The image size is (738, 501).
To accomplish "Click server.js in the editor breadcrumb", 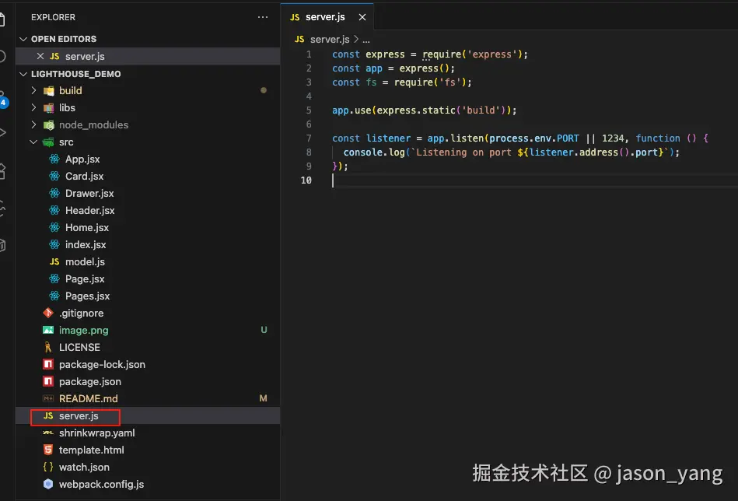I will pos(330,39).
